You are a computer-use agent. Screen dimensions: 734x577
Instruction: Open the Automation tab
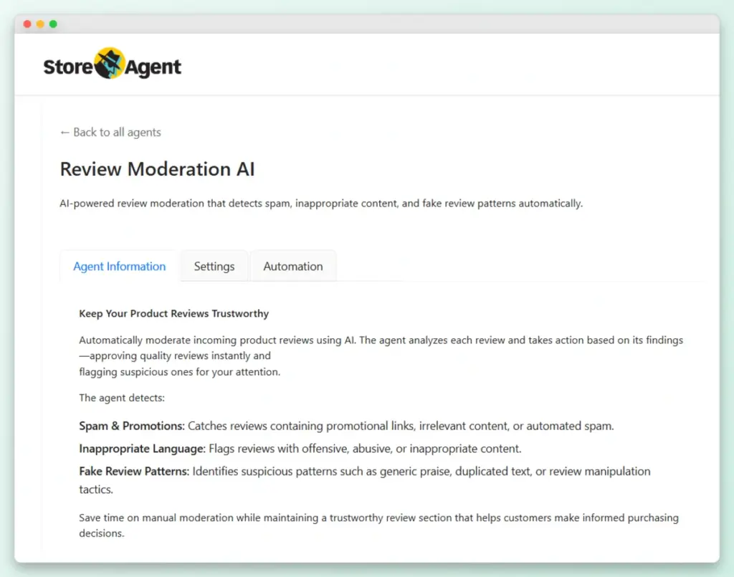coord(293,266)
